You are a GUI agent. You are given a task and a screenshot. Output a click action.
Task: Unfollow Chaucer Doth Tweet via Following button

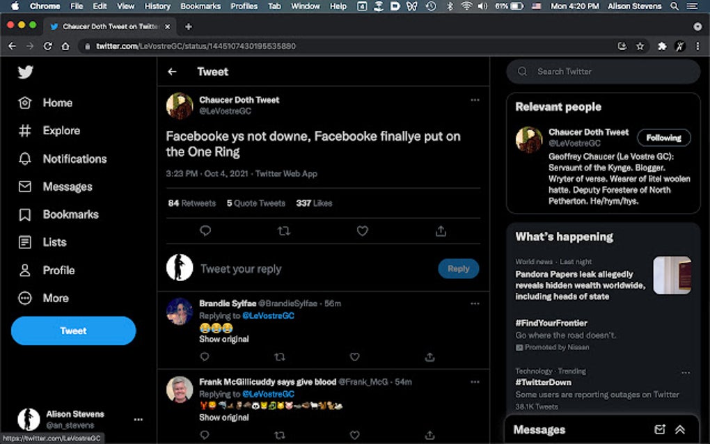[x=663, y=138]
